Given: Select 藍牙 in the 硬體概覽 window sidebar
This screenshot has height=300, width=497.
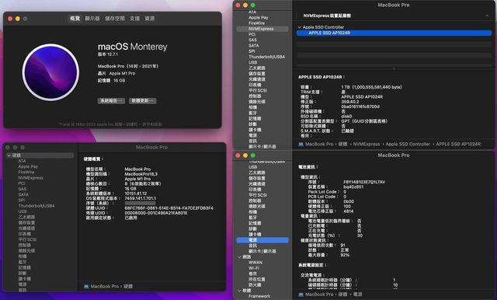Looking at the screenshot, I should (23, 262).
